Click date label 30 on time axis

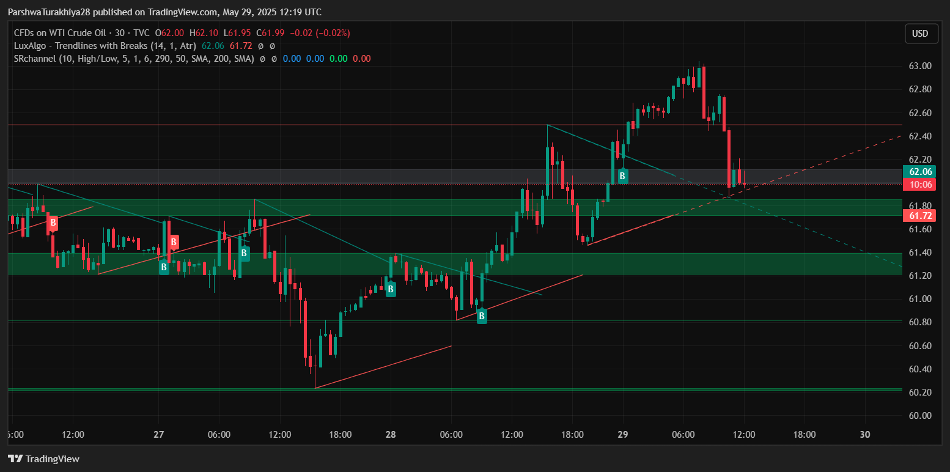click(864, 435)
